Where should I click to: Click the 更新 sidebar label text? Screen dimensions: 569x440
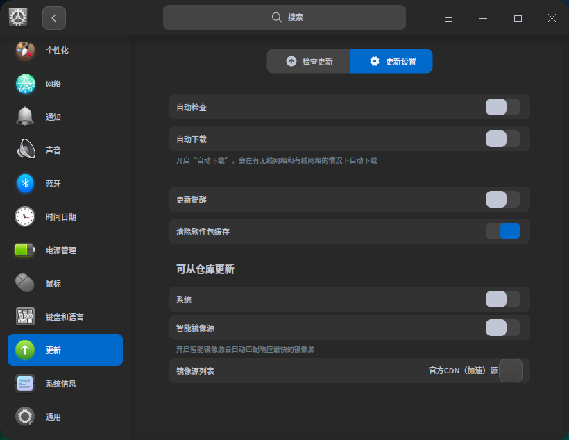(53, 350)
